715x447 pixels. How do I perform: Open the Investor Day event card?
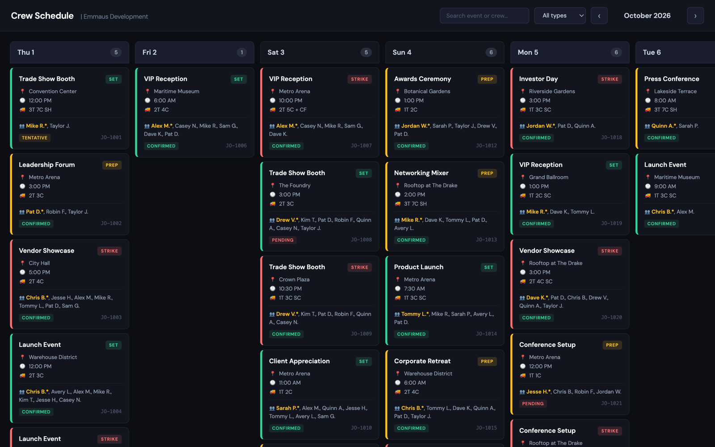[x=570, y=108]
